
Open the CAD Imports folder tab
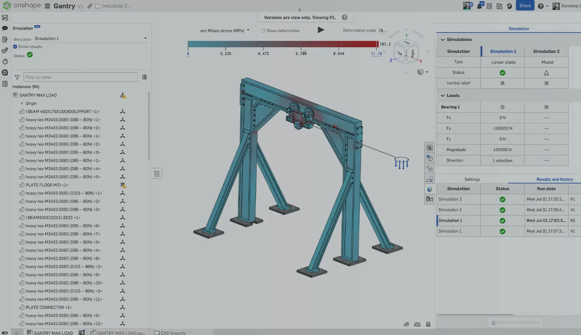tap(170, 333)
